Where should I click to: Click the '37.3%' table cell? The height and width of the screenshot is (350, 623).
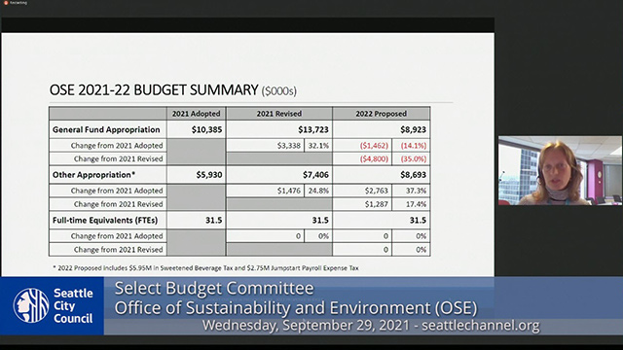tap(411, 191)
